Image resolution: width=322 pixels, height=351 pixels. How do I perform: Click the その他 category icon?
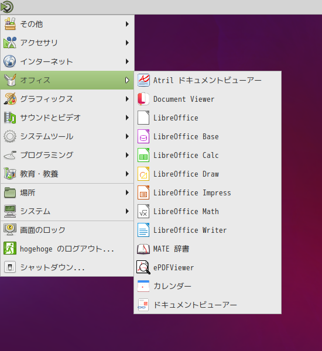pyautogui.click(x=10, y=24)
